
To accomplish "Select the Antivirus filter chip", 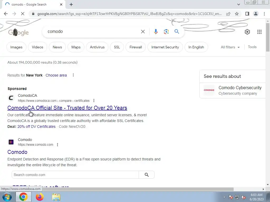I will [x=97, y=47].
